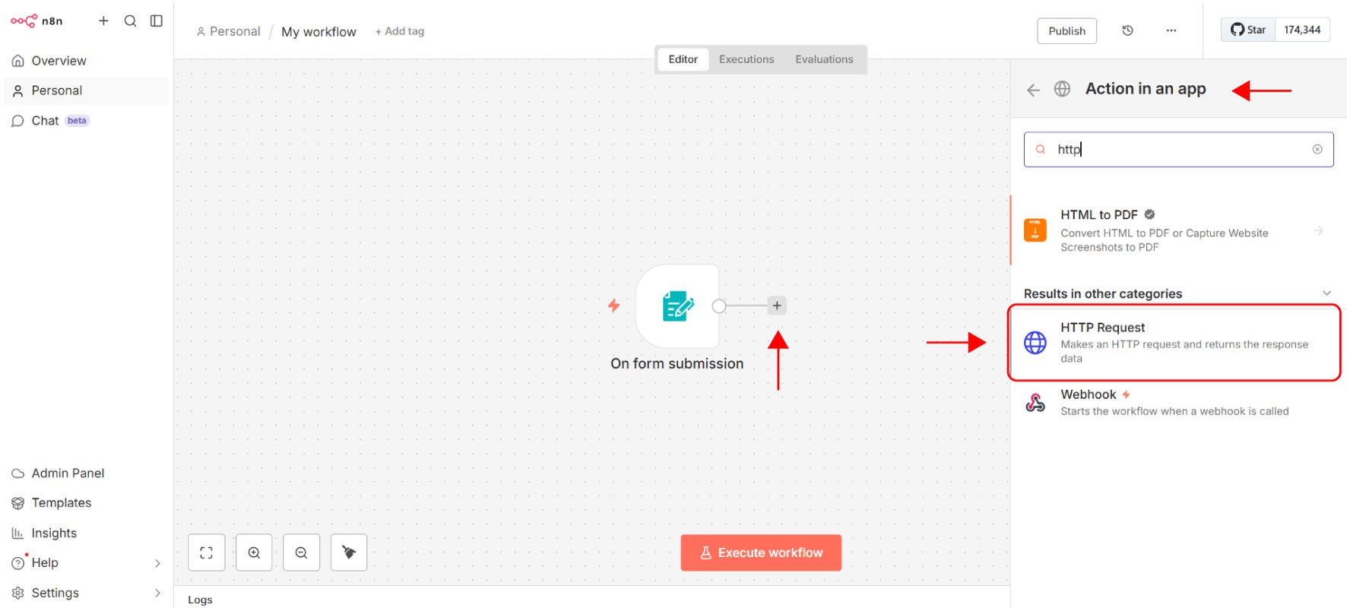Clear the node search field text
The height and width of the screenshot is (608, 1347).
(x=1317, y=150)
